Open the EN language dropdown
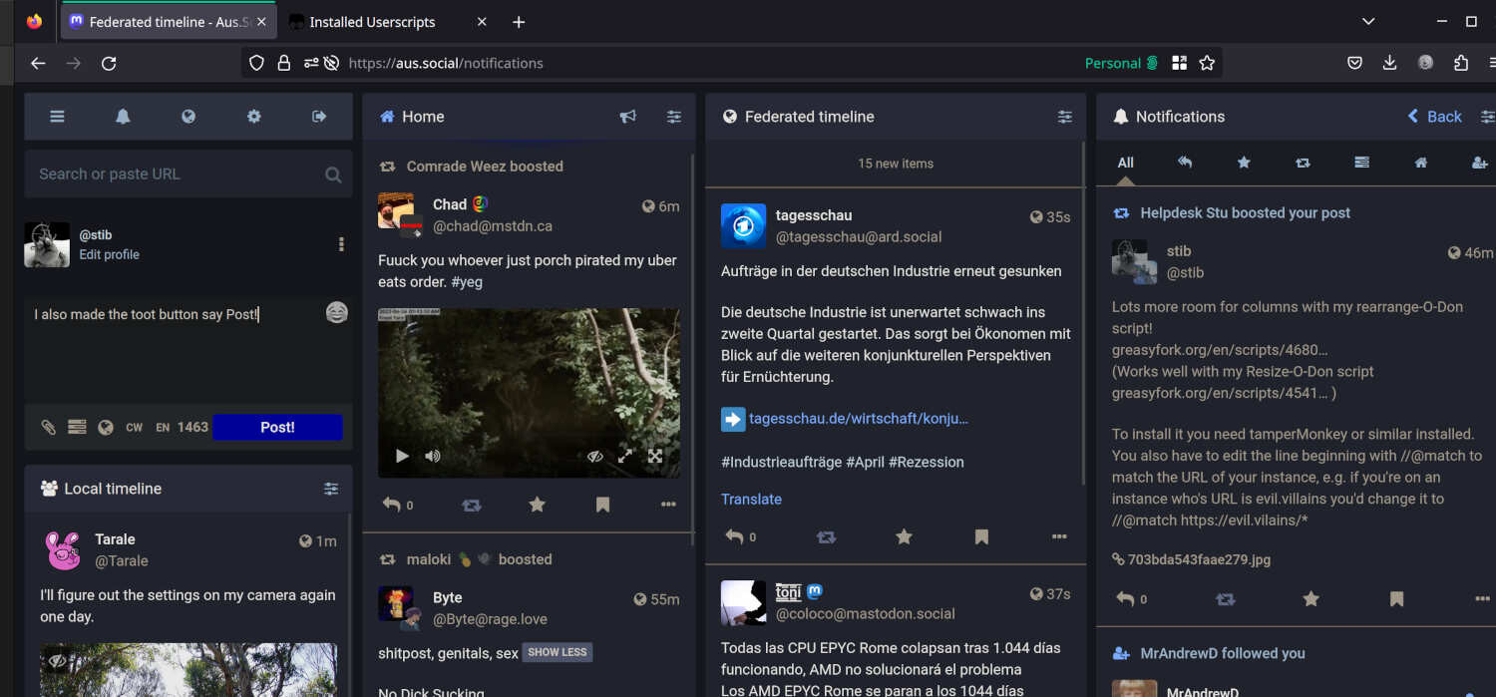The image size is (1496, 697). point(163,427)
